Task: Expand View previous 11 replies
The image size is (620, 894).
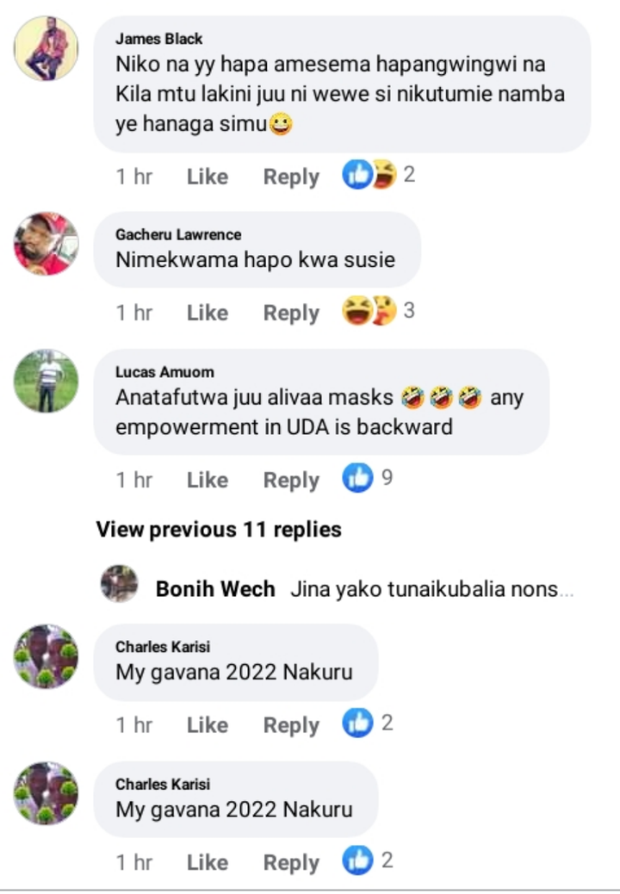Action: [219, 530]
